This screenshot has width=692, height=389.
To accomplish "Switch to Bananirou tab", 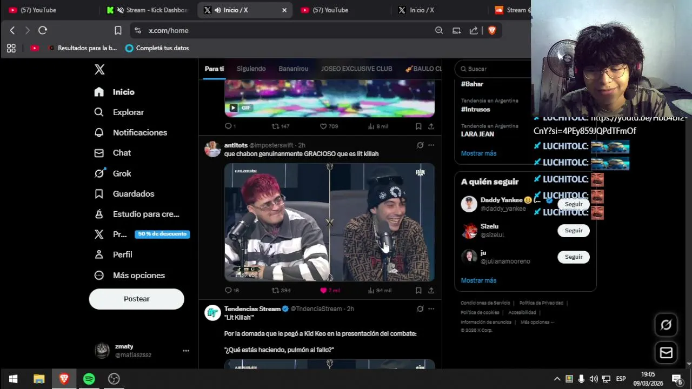I will click(294, 69).
